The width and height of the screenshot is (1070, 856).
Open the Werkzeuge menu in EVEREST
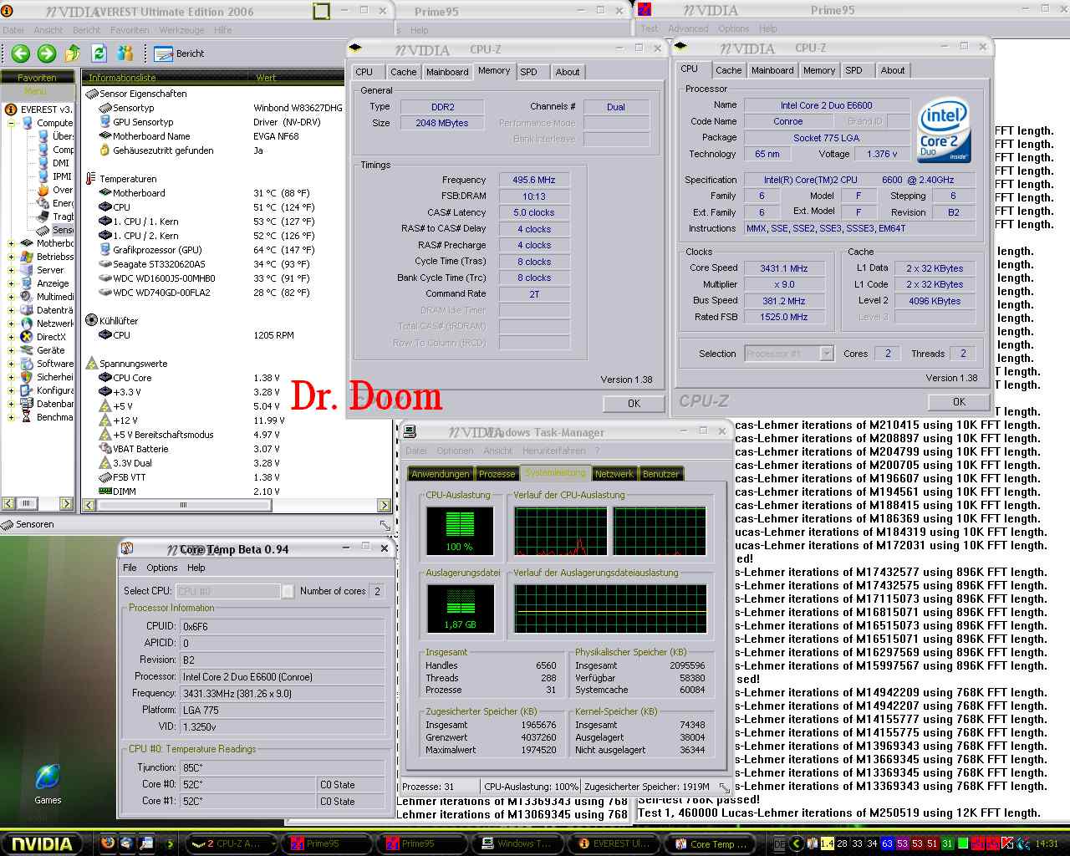click(x=181, y=30)
